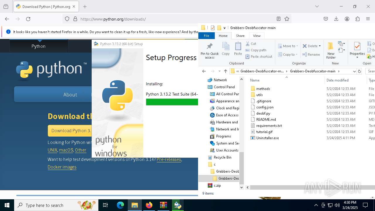Refresh the Explorer folder view
The height and width of the screenshot is (211, 375).
[x=359, y=71]
